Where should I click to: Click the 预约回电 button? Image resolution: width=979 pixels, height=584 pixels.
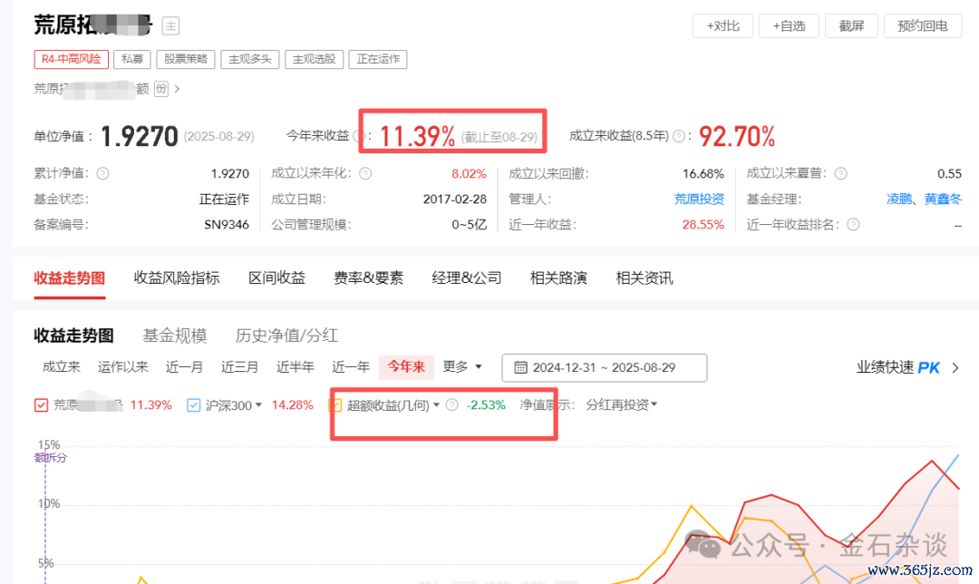(922, 26)
